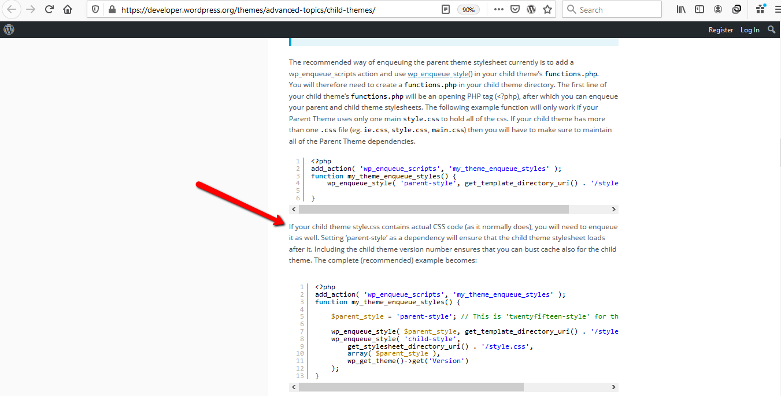781x396 pixels.
Task: Open the Firefox account icon
Action: (x=718, y=9)
